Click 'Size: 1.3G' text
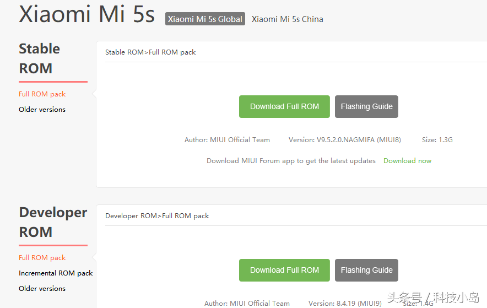 437,140
